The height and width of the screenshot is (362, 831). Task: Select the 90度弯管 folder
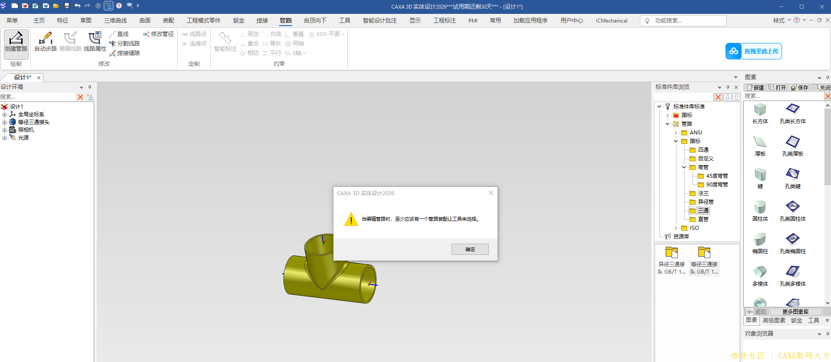(717, 185)
